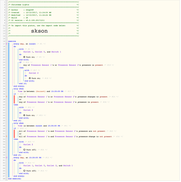Click the 'with' keyword on line 19

point(21,49)
